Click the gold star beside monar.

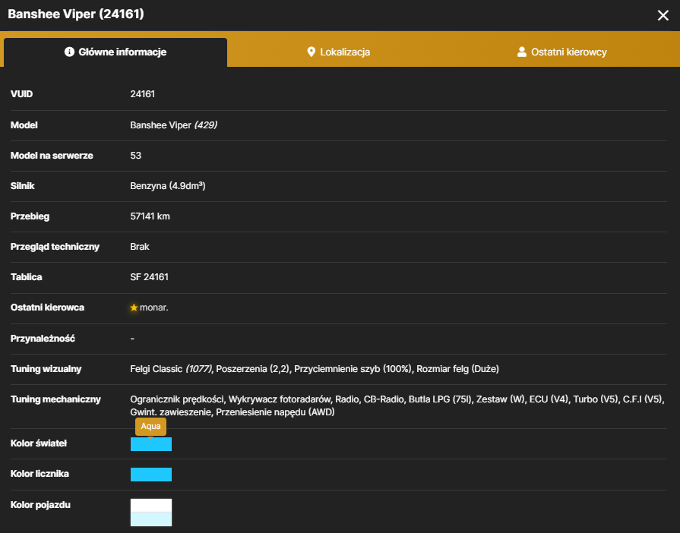pyautogui.click(x=134, y=307)
